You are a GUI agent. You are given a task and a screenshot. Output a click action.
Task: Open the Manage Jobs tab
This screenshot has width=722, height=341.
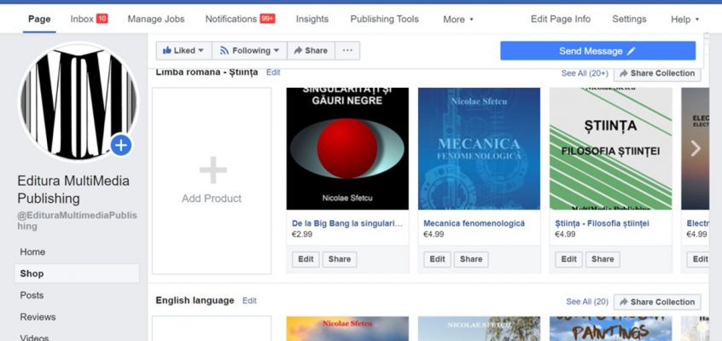point(156,20)
